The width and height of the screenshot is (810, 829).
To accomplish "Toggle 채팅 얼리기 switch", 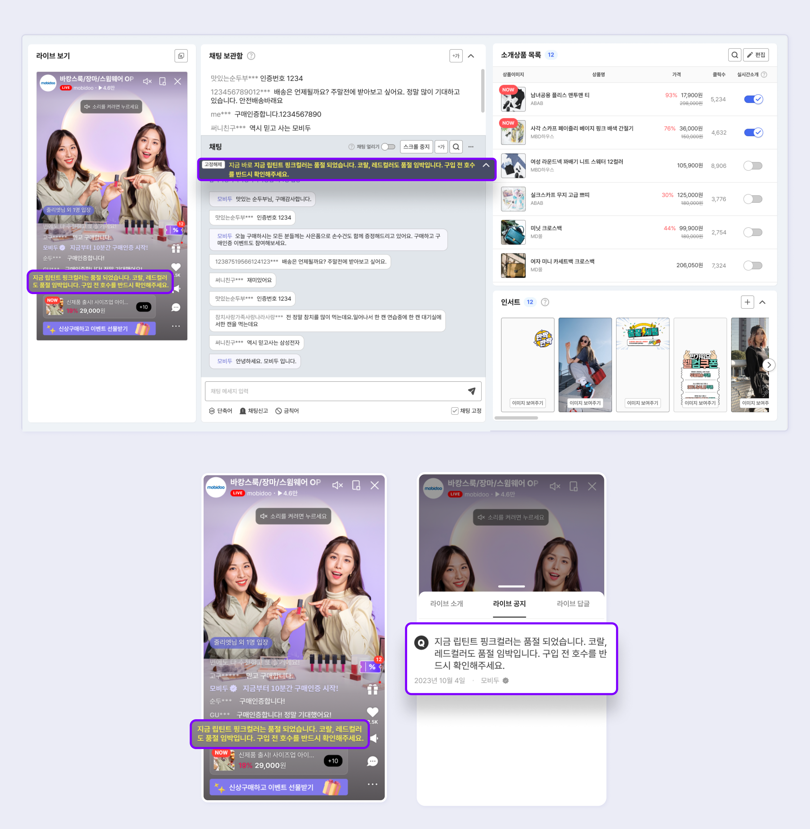I will click(388, 147).
